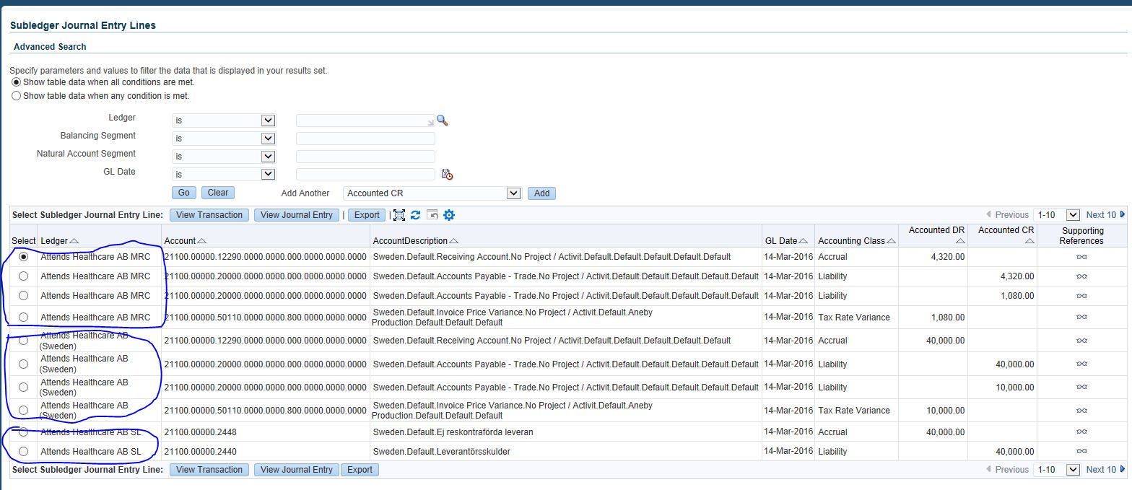1132x490 pixels.
Task: Select the SL row for account 21100.00000.2448
Action: coord(23,432)
